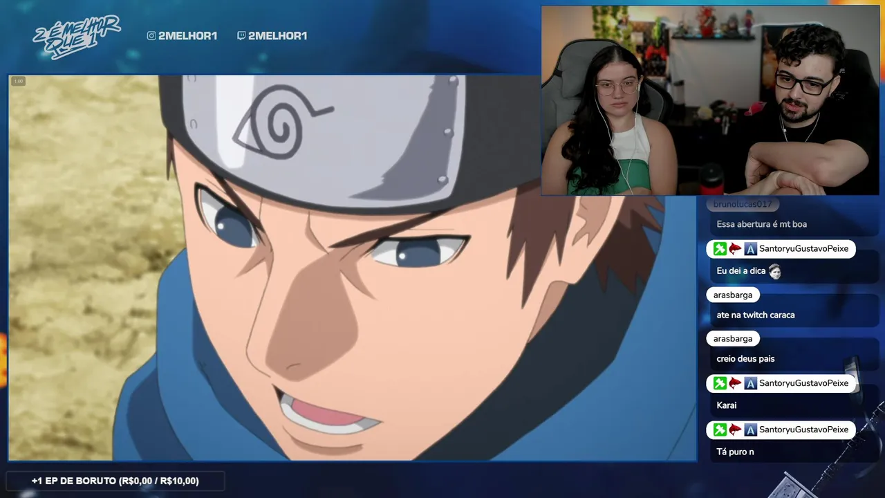
Task: Click the face emote after 'Eu dei a dica'
Action: [774, 271]
